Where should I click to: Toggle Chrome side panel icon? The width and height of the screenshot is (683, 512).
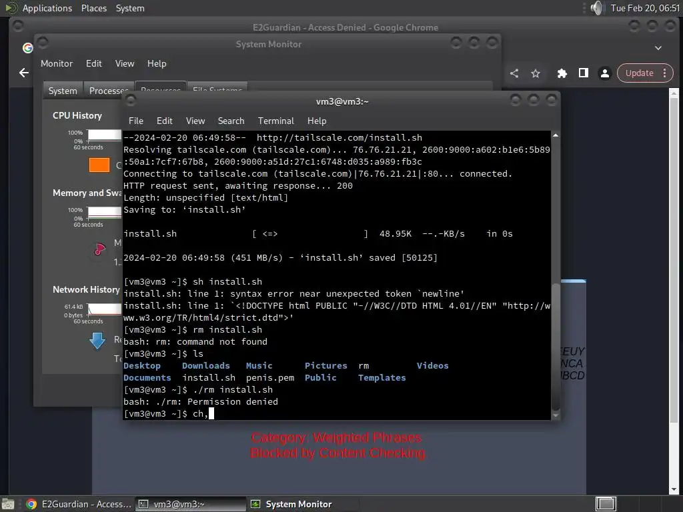583,73
